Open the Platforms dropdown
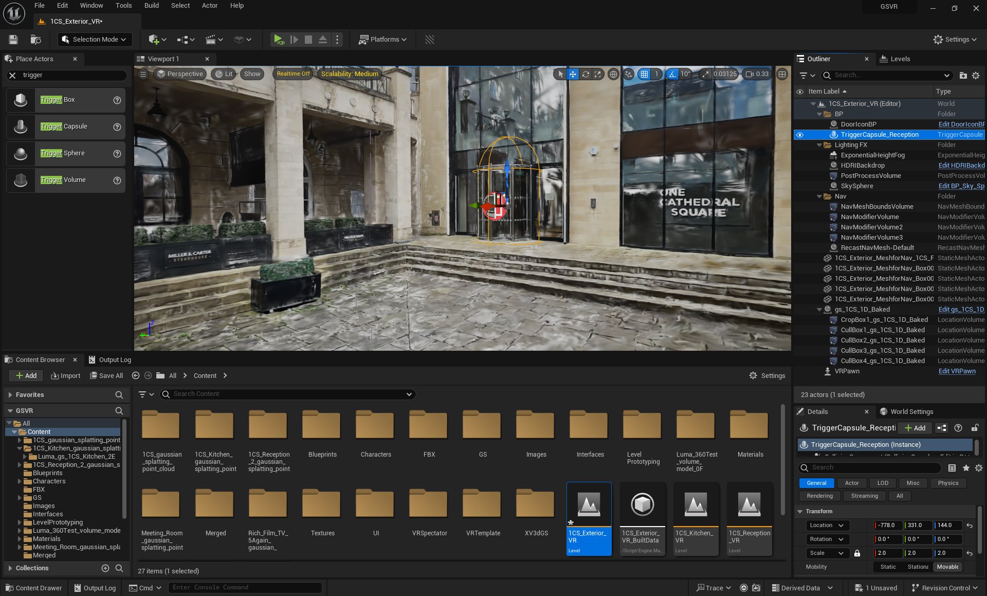The width and height of the screenshot is (987, 596). click(x=382, y=40)
